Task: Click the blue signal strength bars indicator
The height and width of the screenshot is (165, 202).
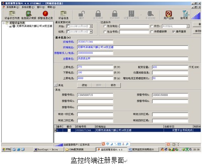Action: (x=196, y=16)
